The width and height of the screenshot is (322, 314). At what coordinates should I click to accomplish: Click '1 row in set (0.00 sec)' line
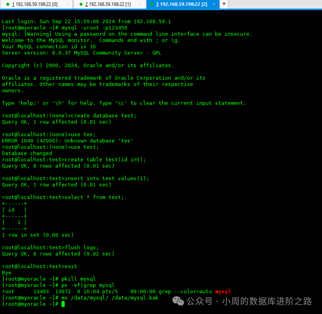(x=38, y=235)
